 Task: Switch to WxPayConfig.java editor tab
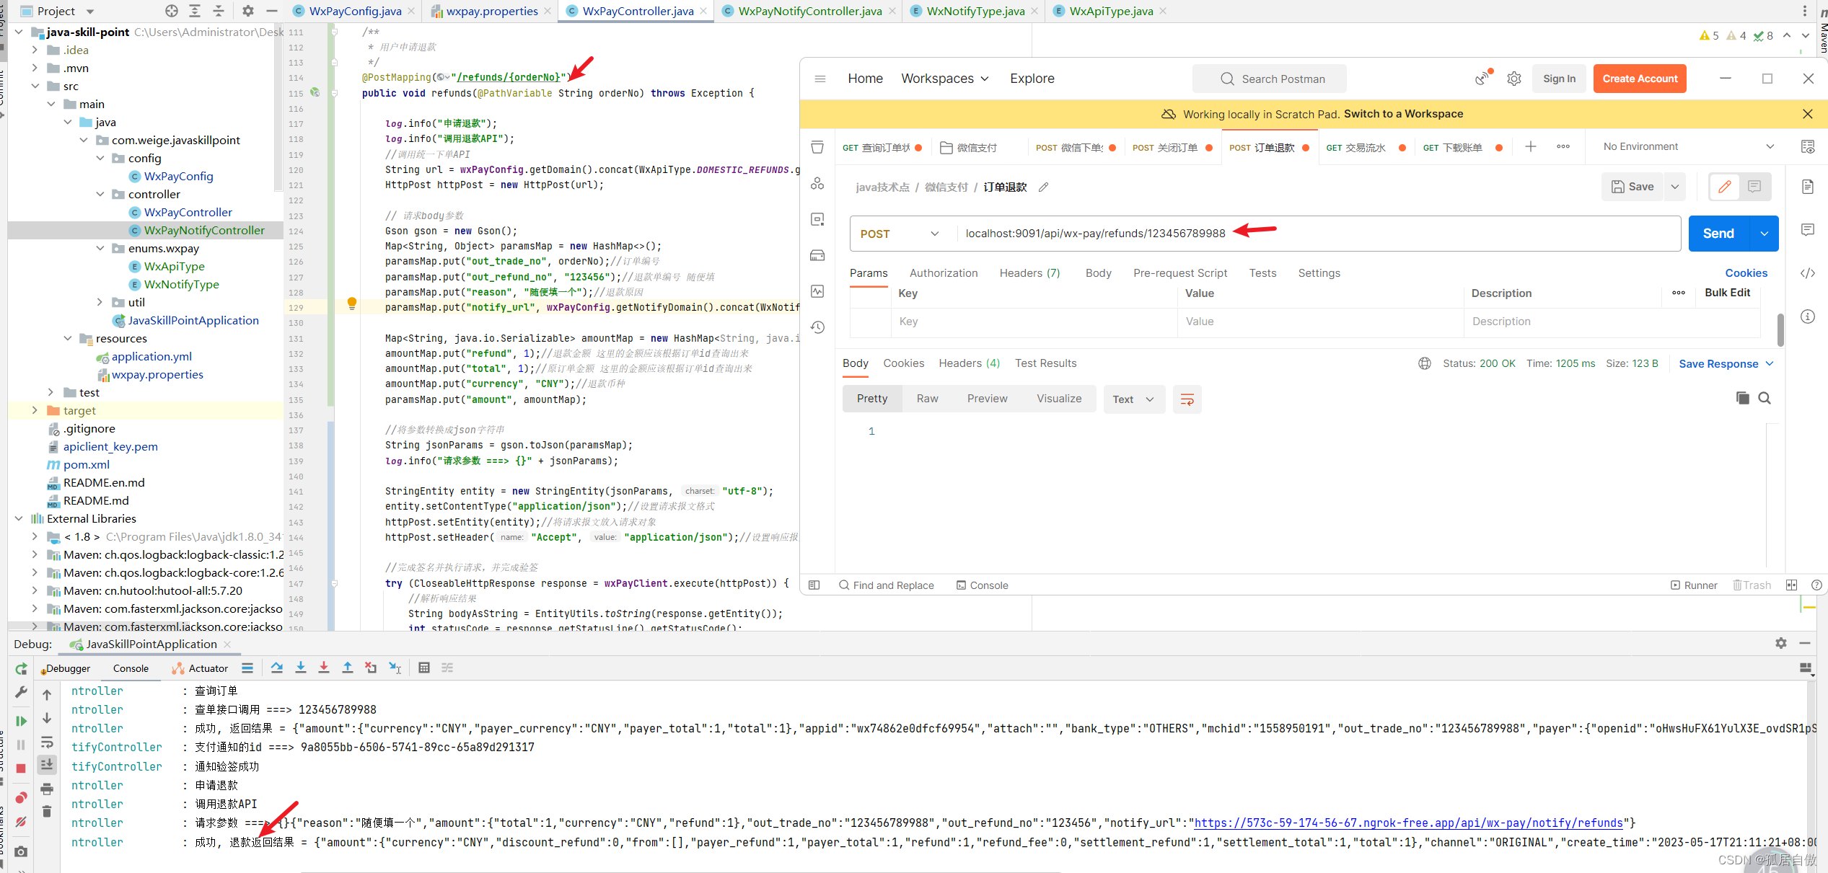pos(355,11)
